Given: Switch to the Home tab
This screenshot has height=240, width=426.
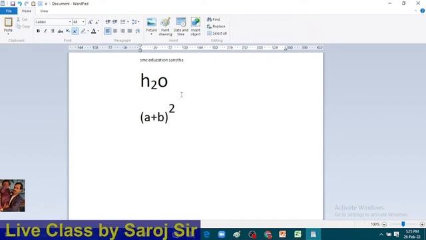Looking at the screenshot, I should pos(27,11).
